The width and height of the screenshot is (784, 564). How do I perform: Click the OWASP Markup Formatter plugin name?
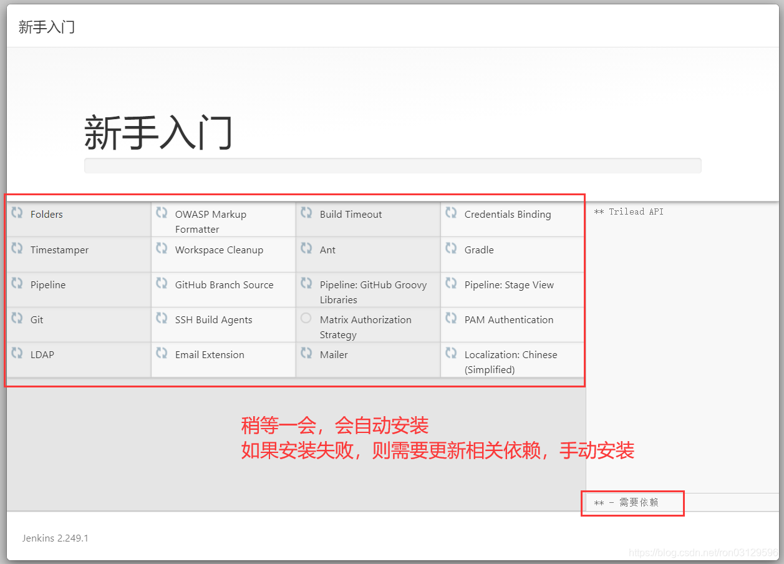[x=211, y=221]
